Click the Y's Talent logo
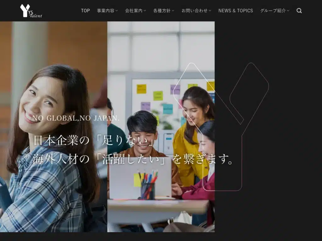322x241 pixels. click(x=31, y=11)
